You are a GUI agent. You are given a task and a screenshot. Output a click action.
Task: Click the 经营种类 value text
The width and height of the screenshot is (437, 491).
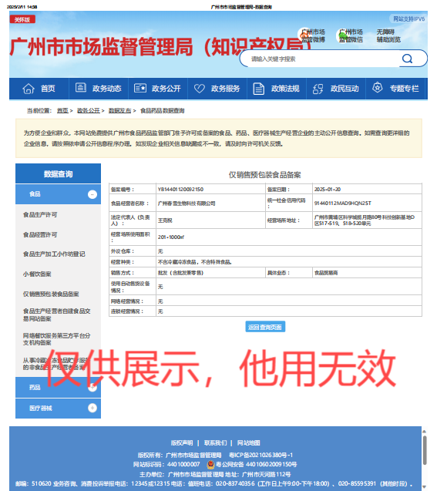click(x=195, y=262)
